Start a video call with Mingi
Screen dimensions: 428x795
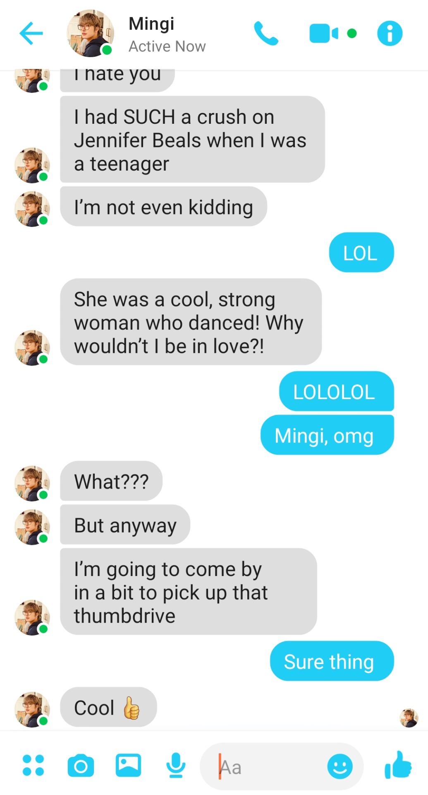point(324,34)
